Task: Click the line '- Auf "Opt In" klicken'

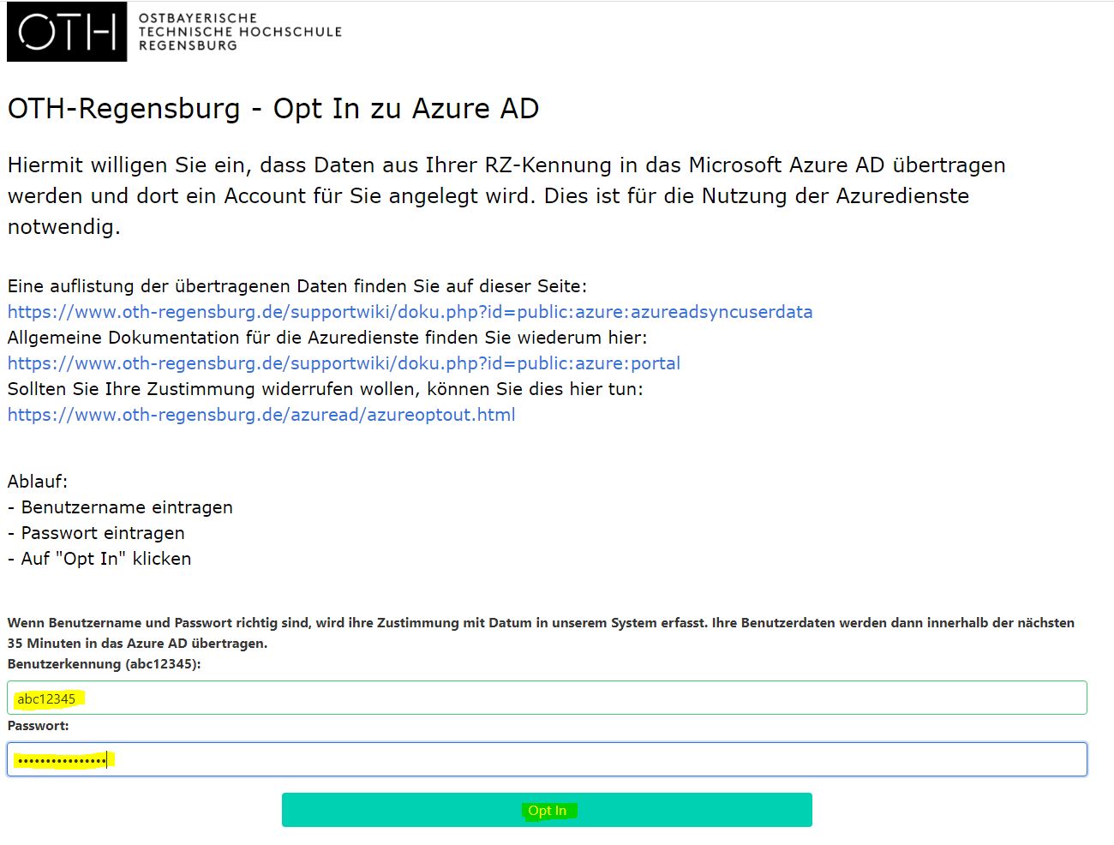Action: (99, 559)
